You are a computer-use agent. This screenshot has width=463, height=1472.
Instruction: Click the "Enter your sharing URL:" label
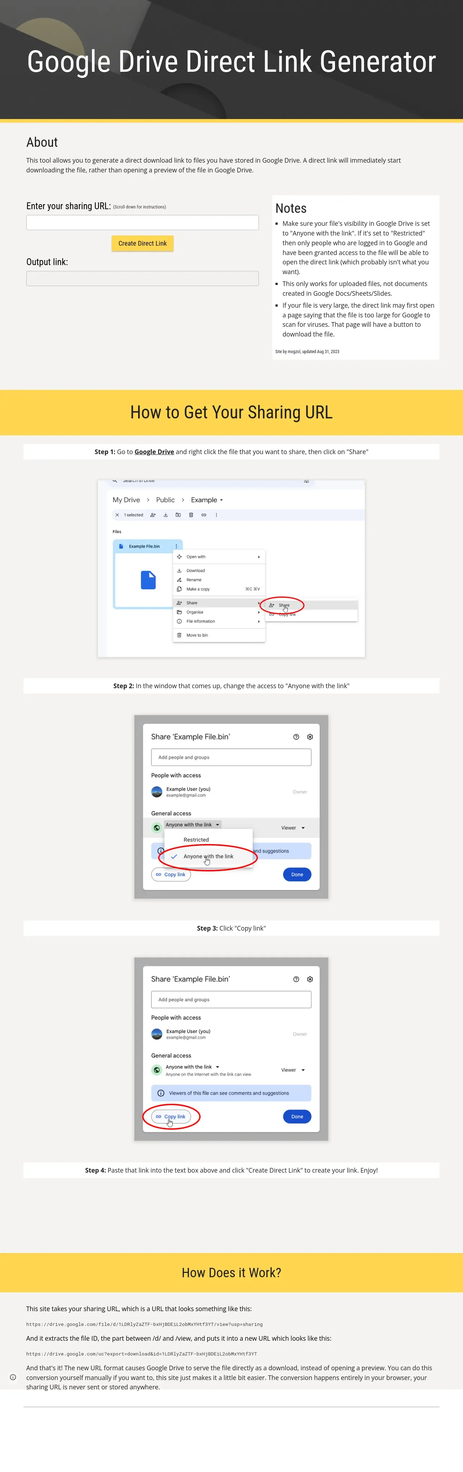pos(69,206)
